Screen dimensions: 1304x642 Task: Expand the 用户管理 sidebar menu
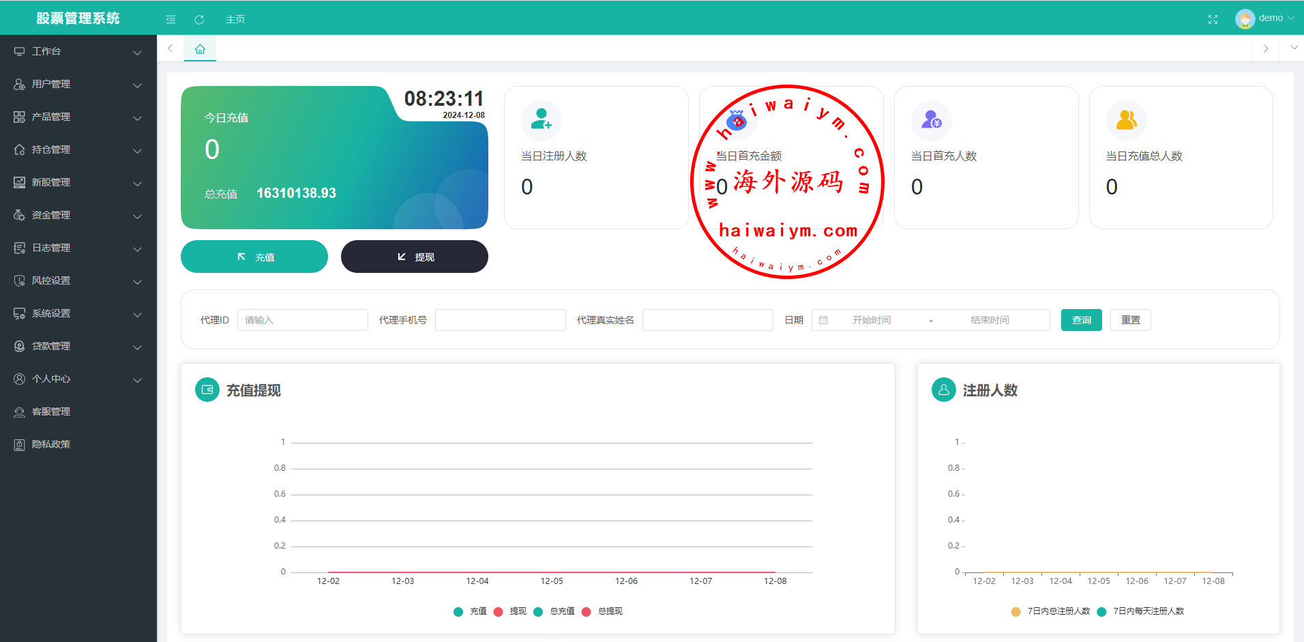click(78, 84)
